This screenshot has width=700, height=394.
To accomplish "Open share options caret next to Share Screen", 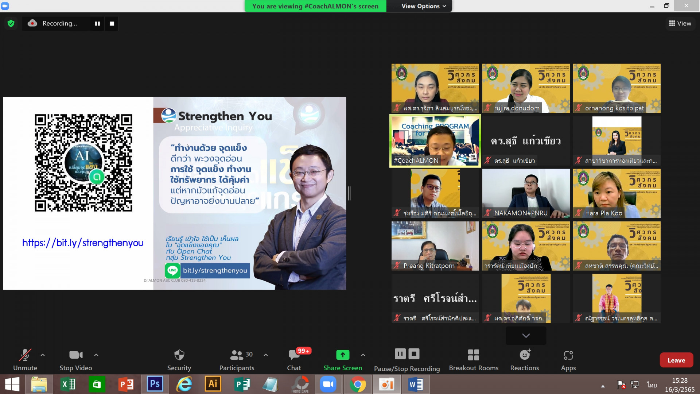I will coord(363,355).
